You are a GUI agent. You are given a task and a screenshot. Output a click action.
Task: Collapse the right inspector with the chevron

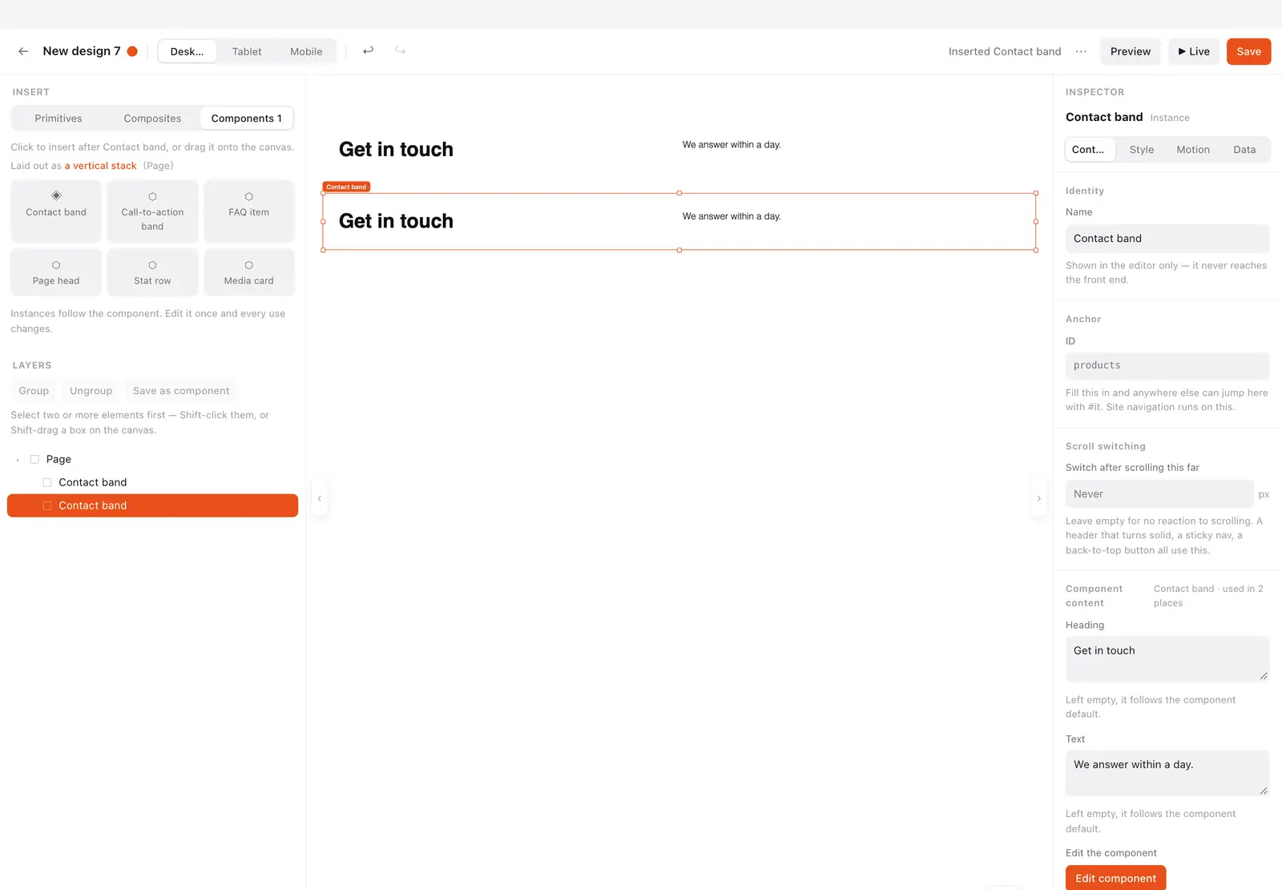click(1039, 498)
